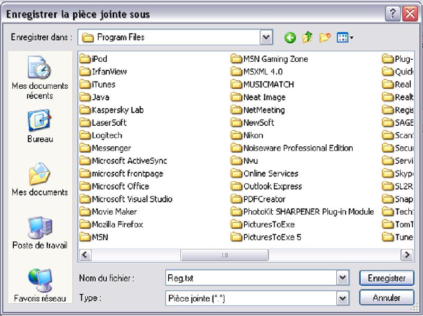The height and width of the screenshot is (316, 423).
Task: Select Movie Maker folder name
Action: [114, 211]
